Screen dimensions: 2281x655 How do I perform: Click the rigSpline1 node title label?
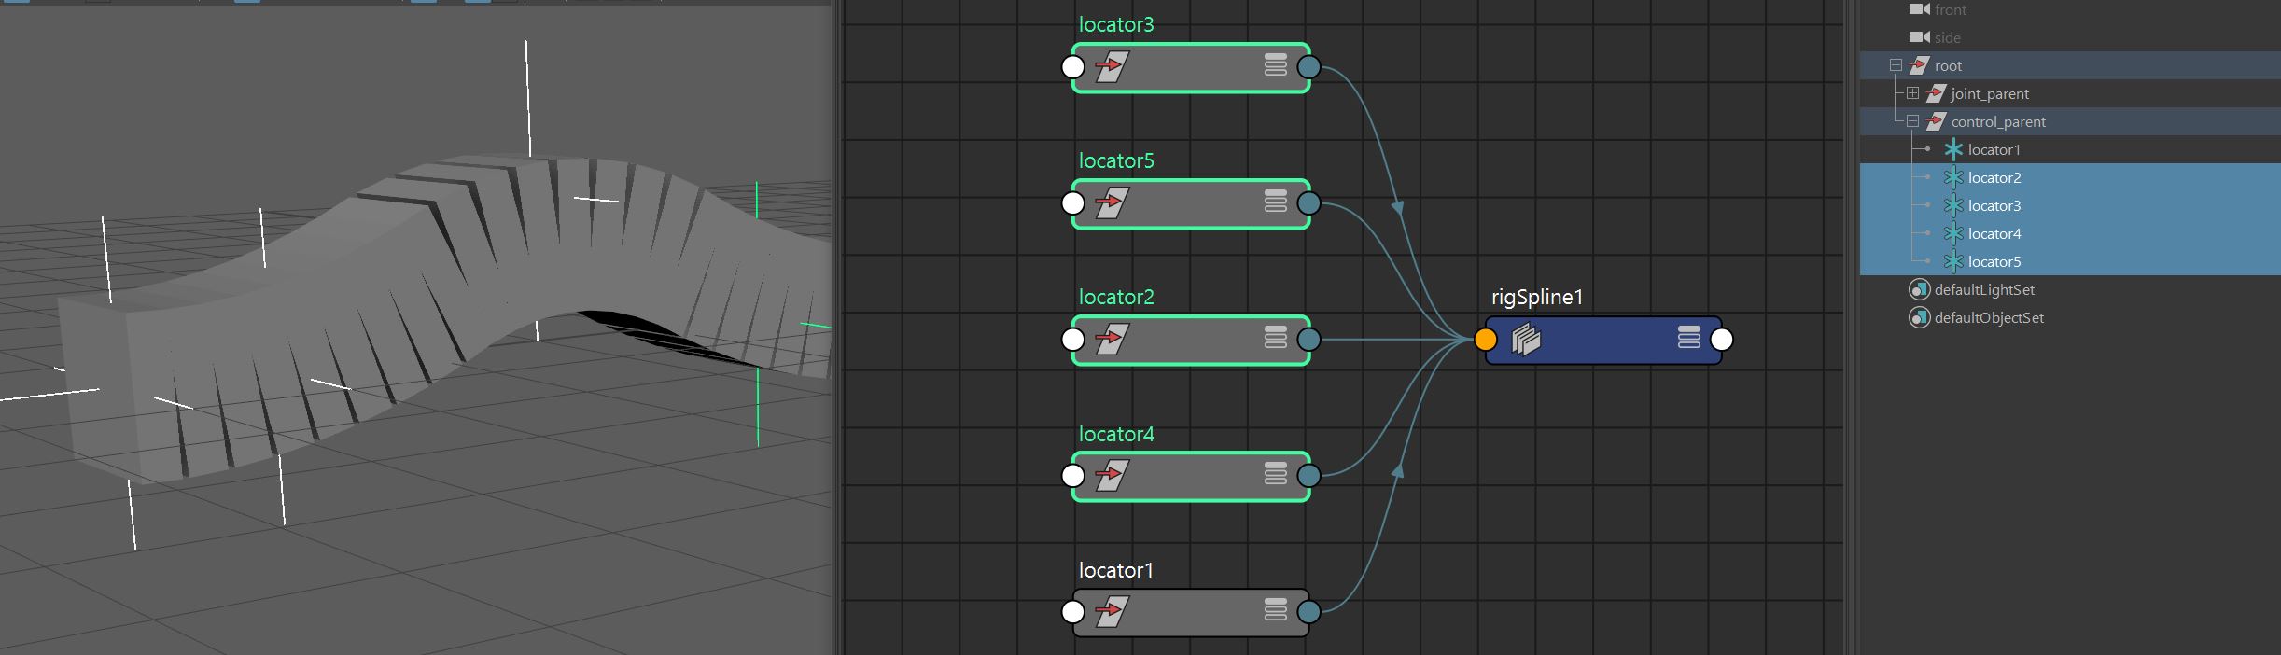click(1537, 298)
